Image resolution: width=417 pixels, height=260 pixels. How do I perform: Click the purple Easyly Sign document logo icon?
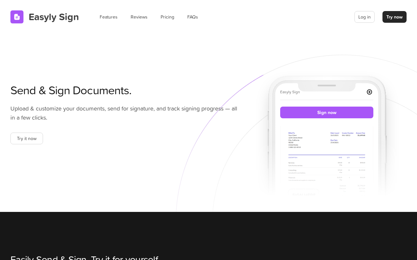(x=17, y=17)
